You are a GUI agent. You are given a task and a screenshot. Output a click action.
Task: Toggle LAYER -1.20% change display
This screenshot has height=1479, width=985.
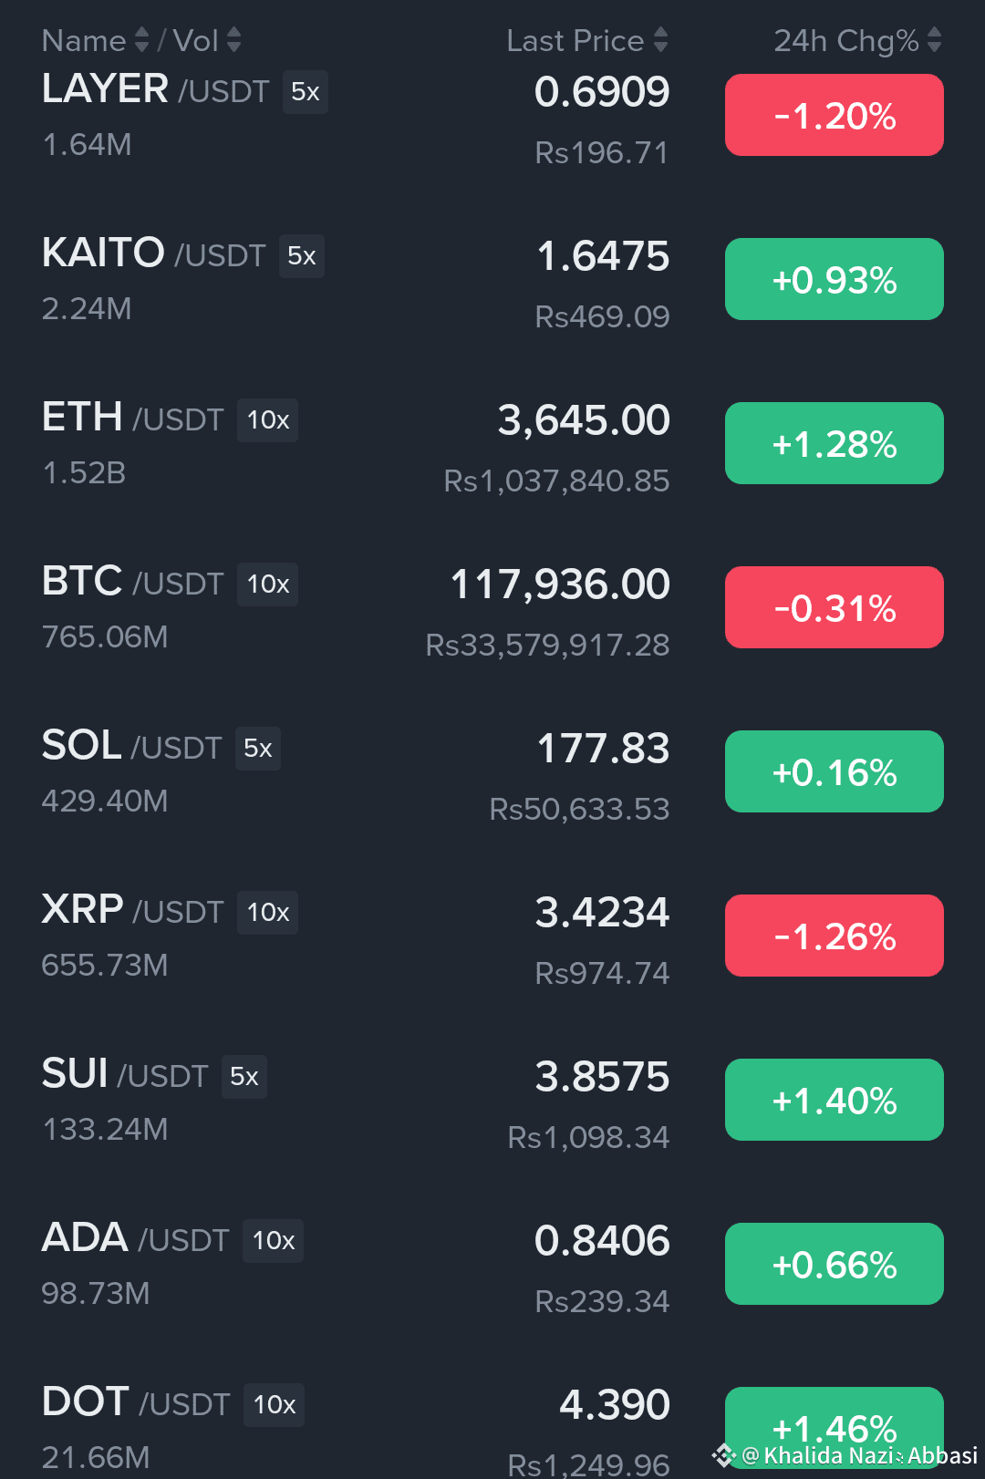[835, 115]
